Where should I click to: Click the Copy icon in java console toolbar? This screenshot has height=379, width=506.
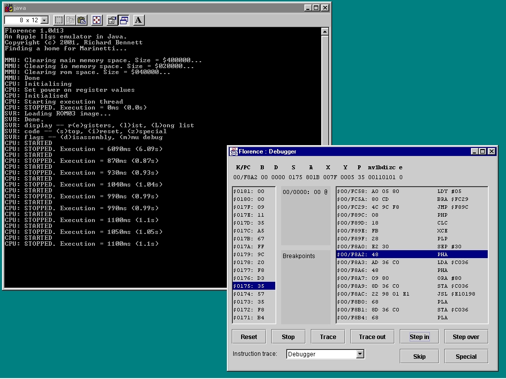coord(70,20)
